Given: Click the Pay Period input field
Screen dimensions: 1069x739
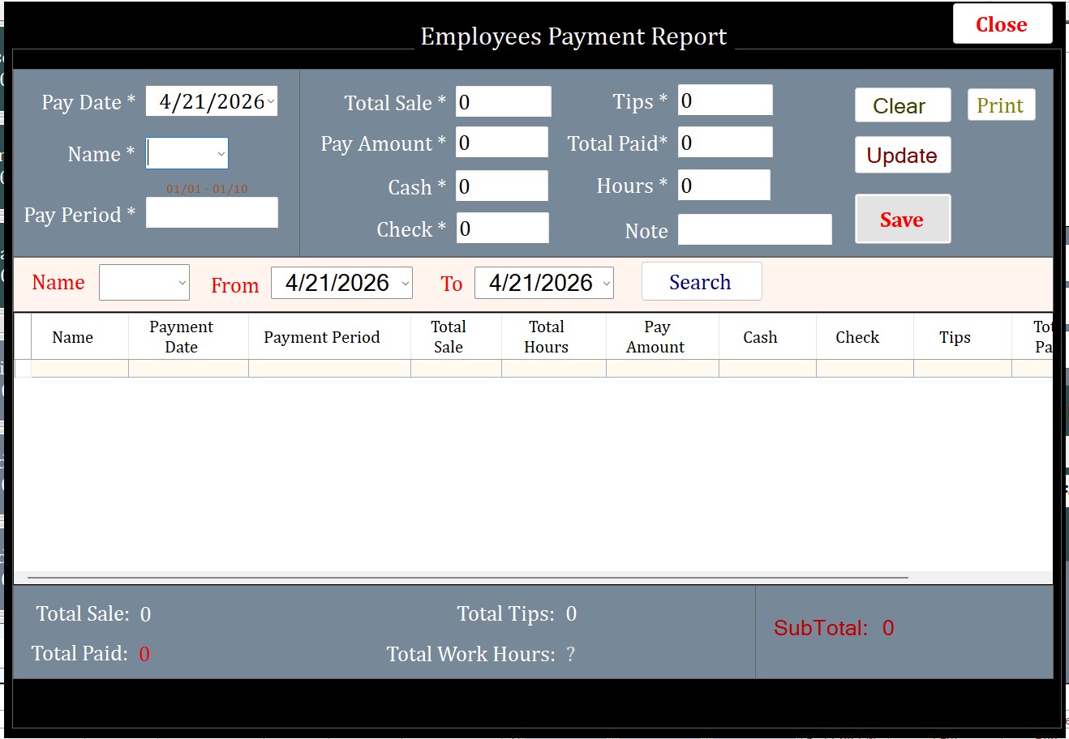Looking at the screenshot, I should click(x=212, y=213).
